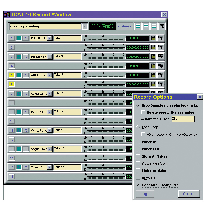
Task: Open the MIDI KIT:1 source dropdown
Action: coord(49,38)
